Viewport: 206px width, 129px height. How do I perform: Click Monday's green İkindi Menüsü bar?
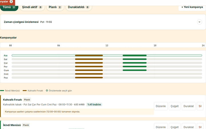pyautogui.click(x=134, y=56)
